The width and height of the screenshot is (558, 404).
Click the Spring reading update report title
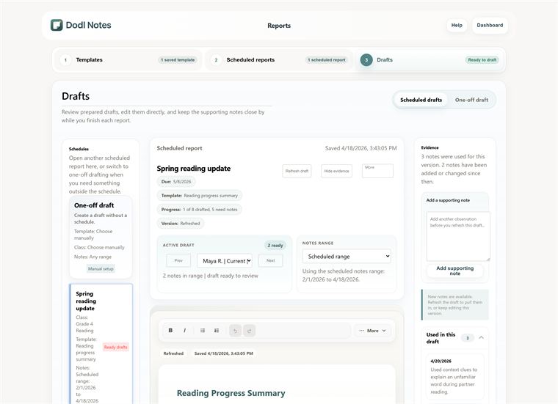194,169
